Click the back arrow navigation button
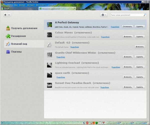 (5, 15)
